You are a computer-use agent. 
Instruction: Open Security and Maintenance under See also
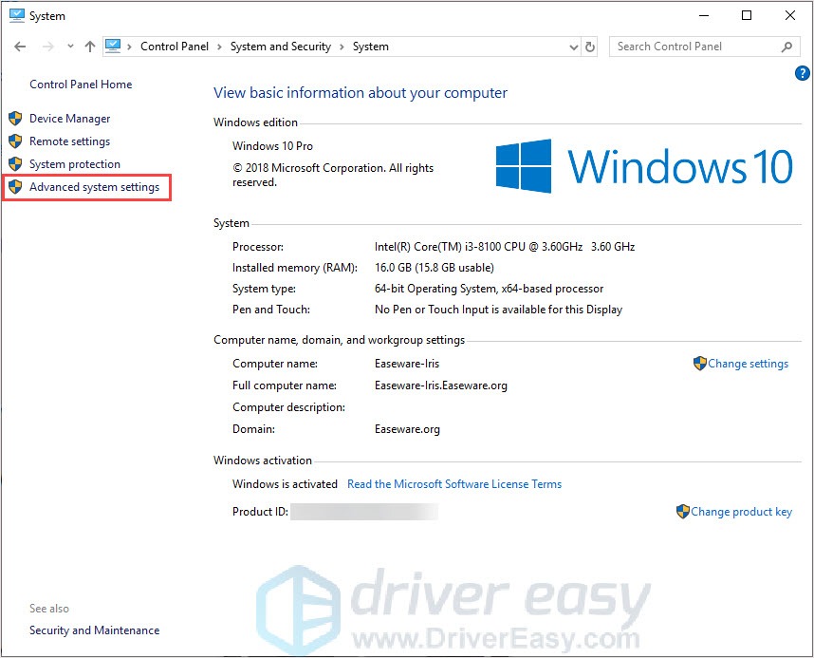point(94,630)
